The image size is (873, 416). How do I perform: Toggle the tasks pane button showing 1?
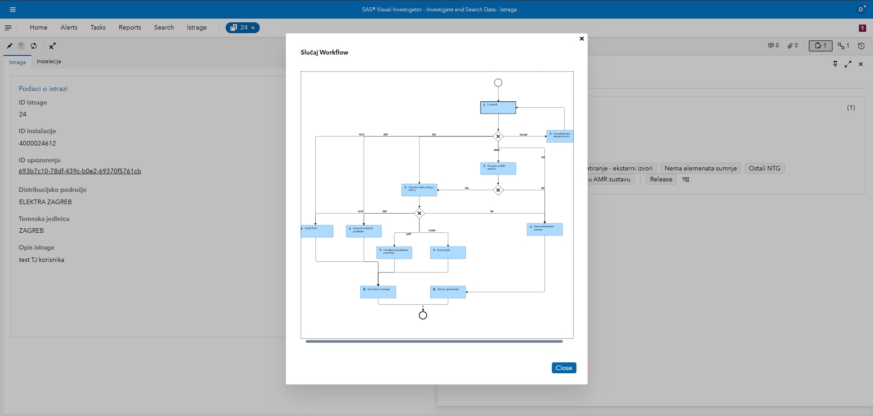pos(820,45)
